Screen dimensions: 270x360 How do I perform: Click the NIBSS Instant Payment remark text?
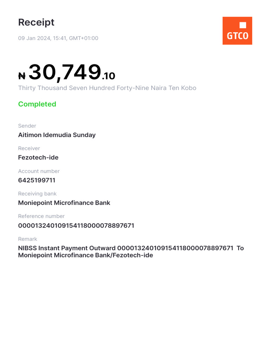coord(131,251)
